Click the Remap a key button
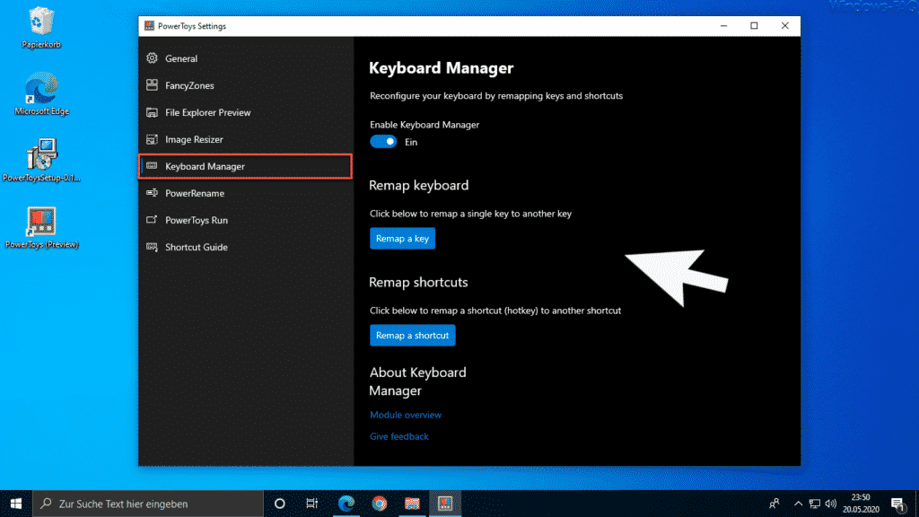Image resolution: width=919 pixels, height=517 pixels. pyautogui.click(x=402, y=239)
